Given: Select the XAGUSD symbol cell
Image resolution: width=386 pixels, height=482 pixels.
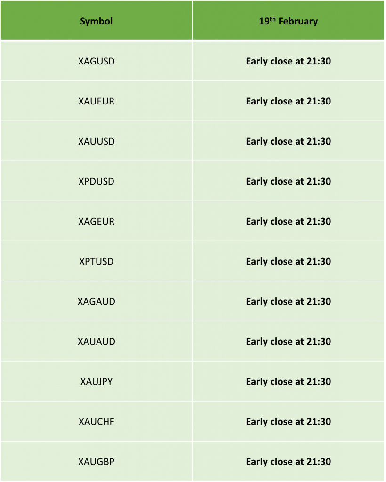Looking at the screenshot, I should [96, 61].
